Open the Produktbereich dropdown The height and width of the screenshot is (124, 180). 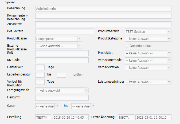point(148,32)
